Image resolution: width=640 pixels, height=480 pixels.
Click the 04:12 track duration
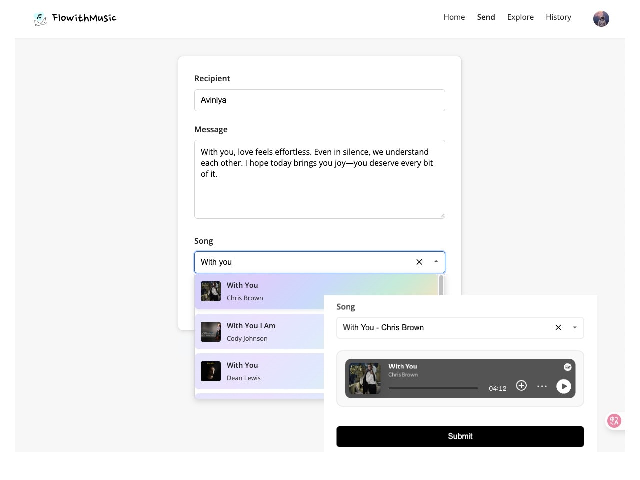click(497, 388)
